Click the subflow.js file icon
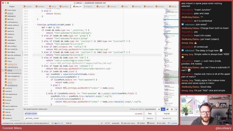Screen dimensions: 233x131 coord(6,43)
